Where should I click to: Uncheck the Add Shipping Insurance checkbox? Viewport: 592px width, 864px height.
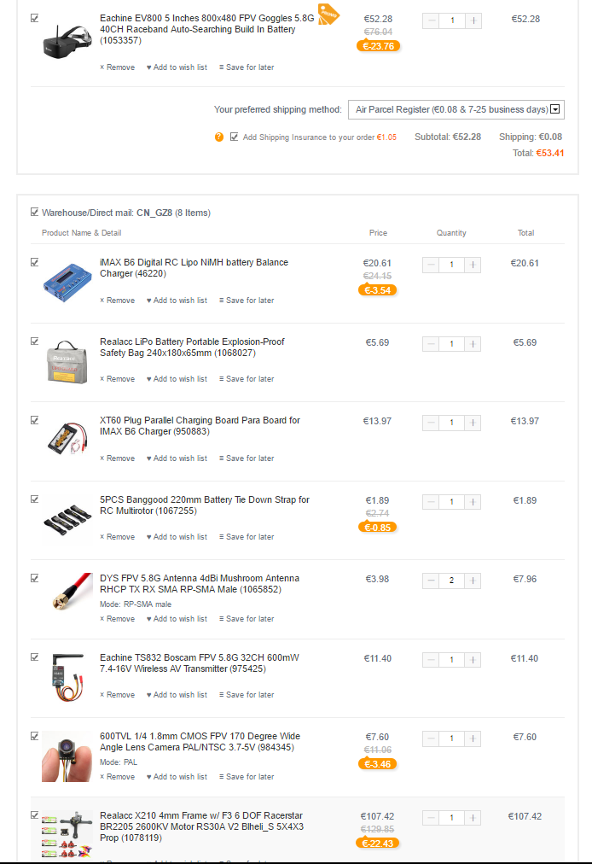[234, 137]
